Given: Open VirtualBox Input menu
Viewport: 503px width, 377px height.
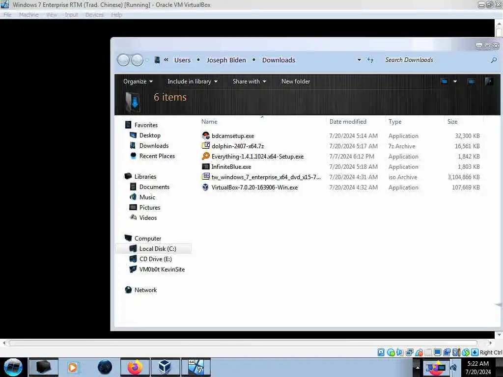Looking at the screenshot, I should tap(72, 15).
